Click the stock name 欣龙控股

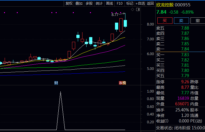(x=165, y=5)
